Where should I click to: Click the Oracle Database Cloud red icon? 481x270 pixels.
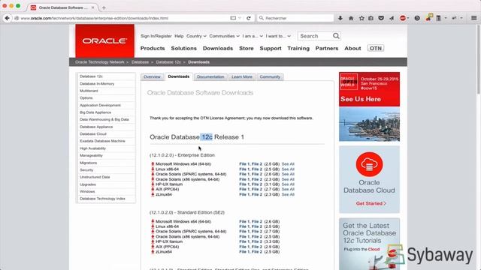coord(369,164)
